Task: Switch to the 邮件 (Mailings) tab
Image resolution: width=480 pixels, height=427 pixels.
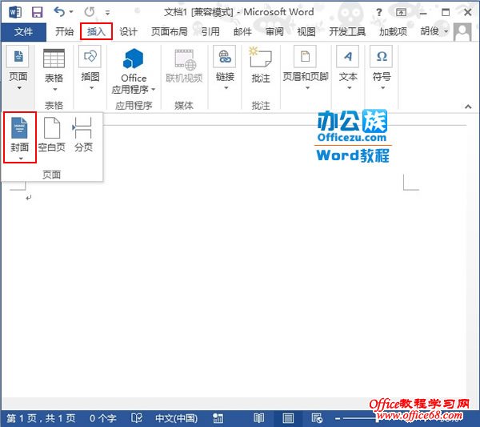Action: tap(242, 31)
